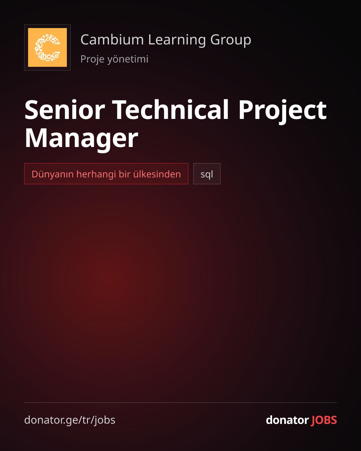
Task: Click the word Project in the job title
Action: coord(282,111)
